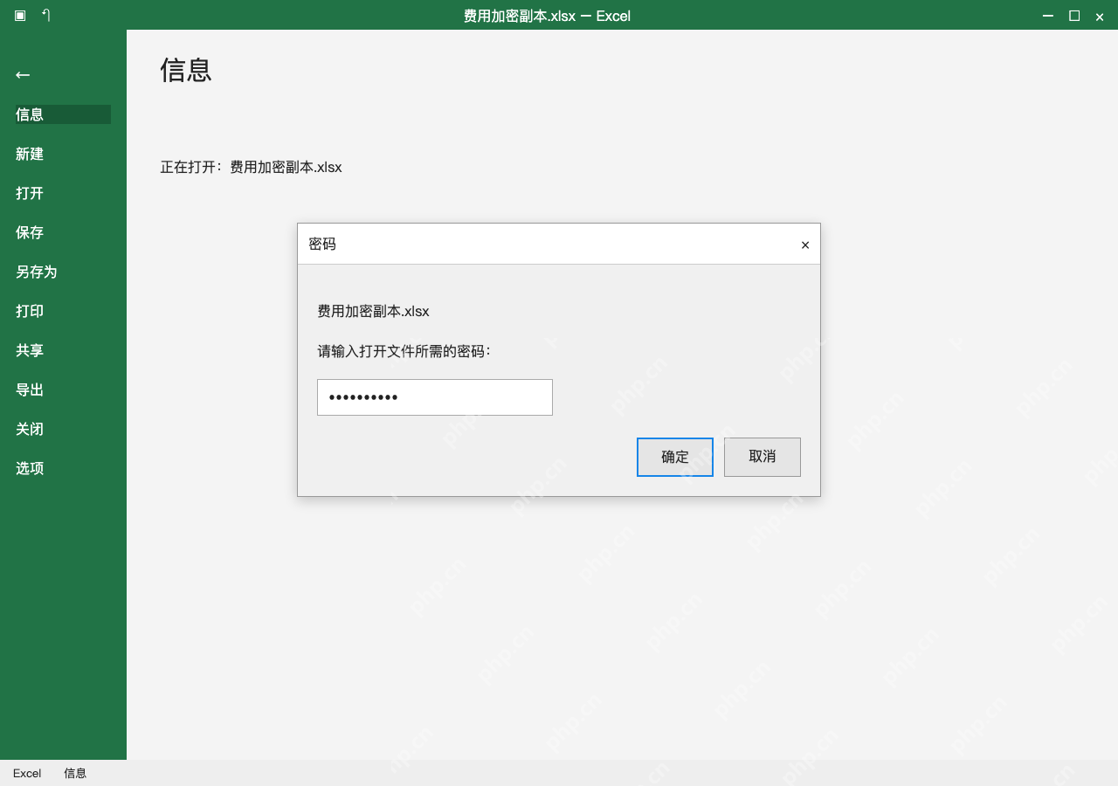Image resolution: width=1118 pixels, height=786 pixels.
Task: Choose 关闭 in the sidebar menu
Action: (x=30, y=429)
